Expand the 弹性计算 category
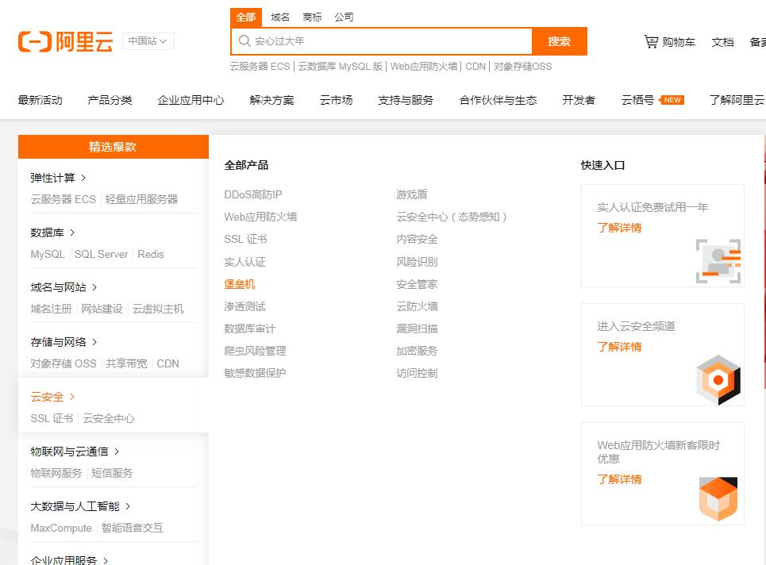The image size is (766, 565). [52, 179]
